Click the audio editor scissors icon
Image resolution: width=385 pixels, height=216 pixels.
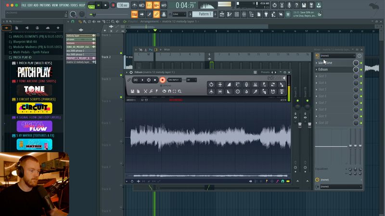282,5
